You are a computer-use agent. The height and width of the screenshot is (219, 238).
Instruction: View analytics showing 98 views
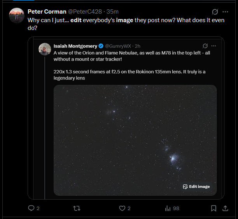click(172, 208)
